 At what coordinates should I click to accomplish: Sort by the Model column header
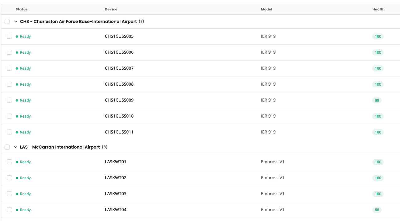point(266,9)
